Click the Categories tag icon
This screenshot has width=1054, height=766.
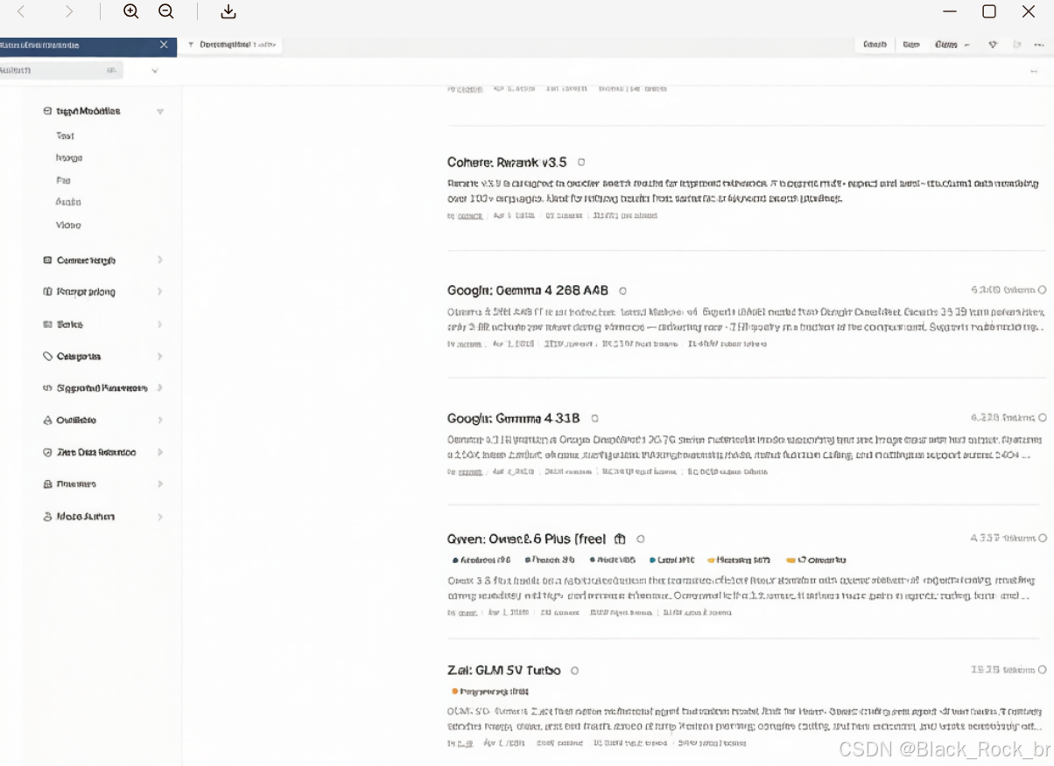click(48, 357)
